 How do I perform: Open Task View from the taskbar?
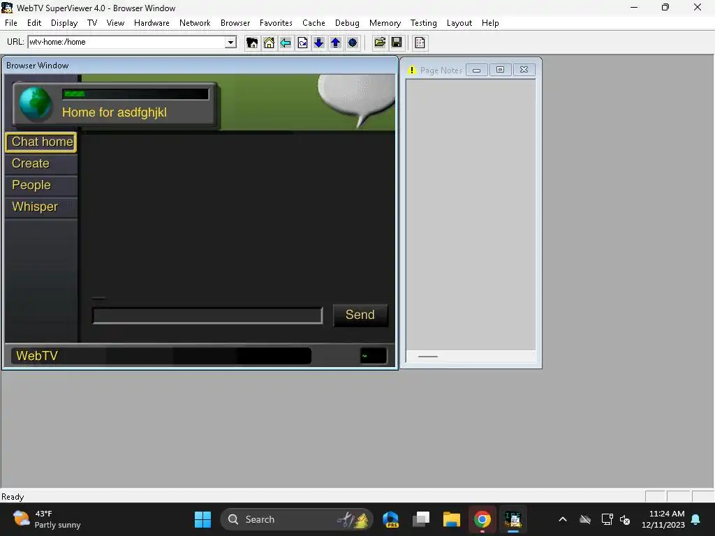[421, 519]
